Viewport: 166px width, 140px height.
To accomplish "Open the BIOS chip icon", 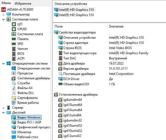I will 14,54.
